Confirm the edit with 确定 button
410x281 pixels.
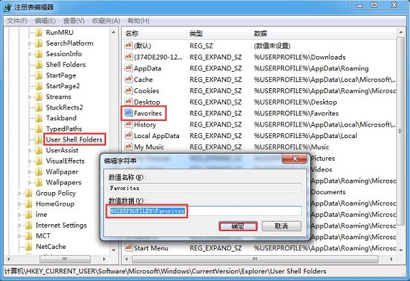238,226
